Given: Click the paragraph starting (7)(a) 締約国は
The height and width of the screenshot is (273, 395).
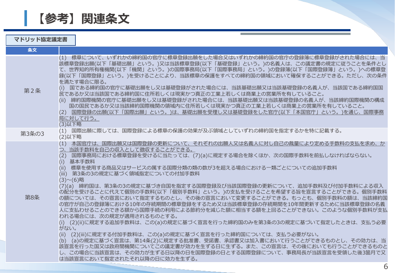Looking at the screenshot, I should click(223, 201).
